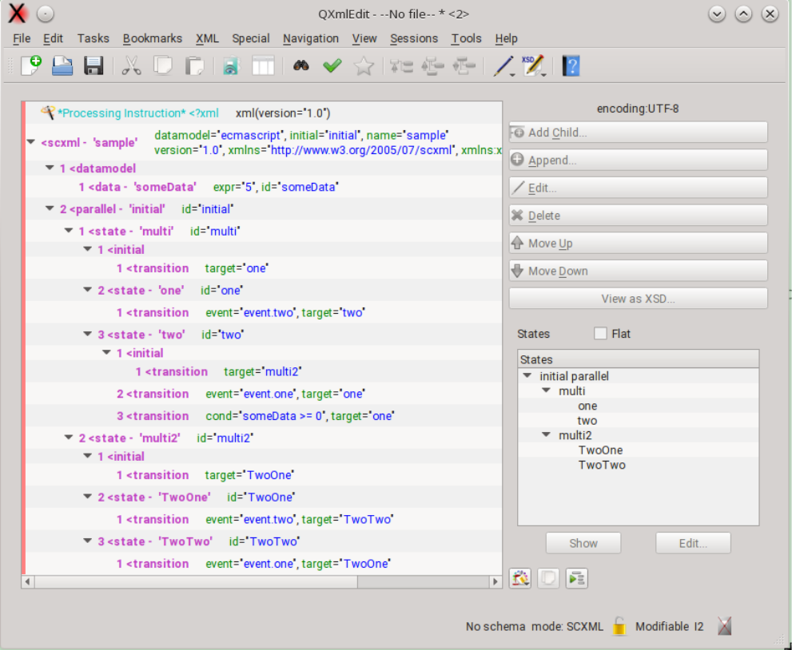Open the Bookmarks menu

pyautogui.click(x=152, y=38)
